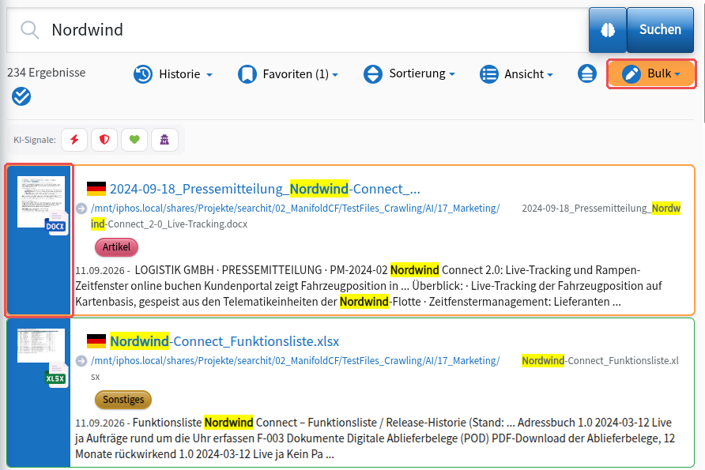Click the Bulk pencil icon
The image size is (705, 470).
(631, 73)
